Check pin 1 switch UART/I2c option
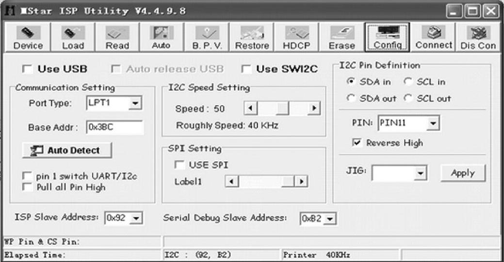Screen dimensions: 504x262 click(27, 176)
